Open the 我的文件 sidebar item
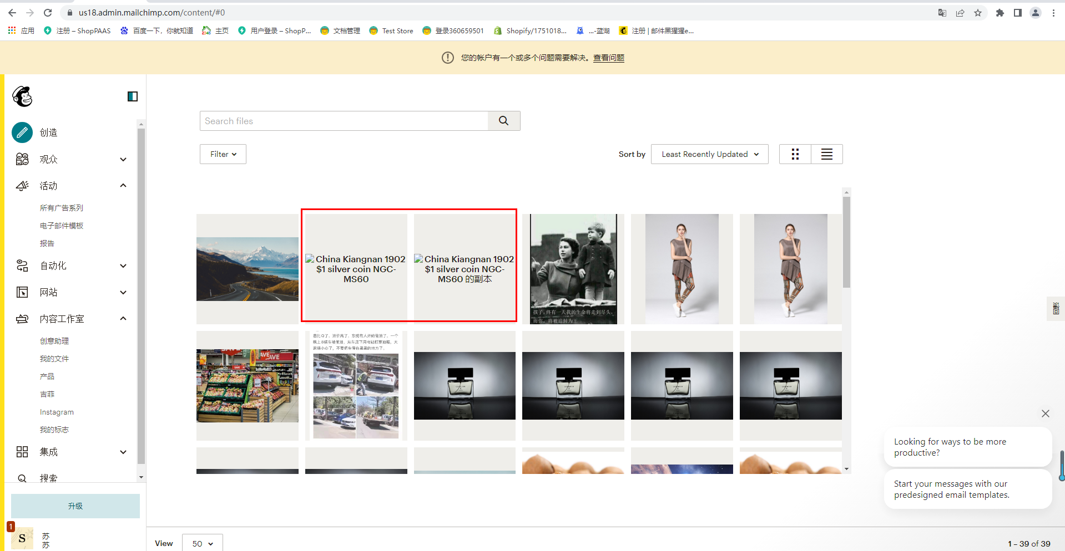Viewport: 1065px width, 551px height. [54, 359]
